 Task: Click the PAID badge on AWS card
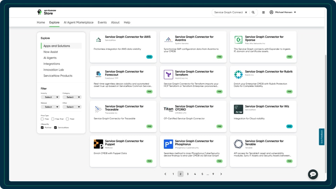pyautogui.click(x=149, y=57)
